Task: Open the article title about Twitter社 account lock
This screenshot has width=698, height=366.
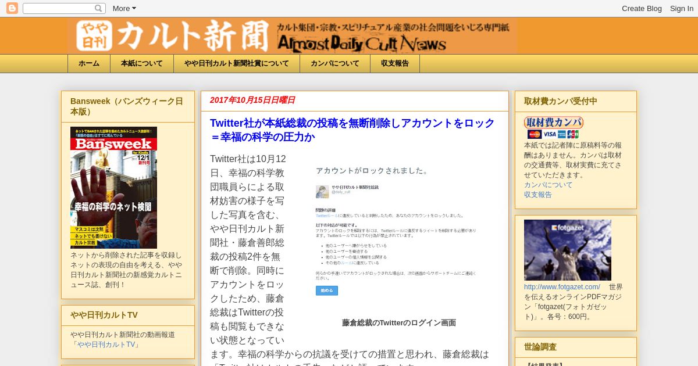Action: (352, 130)
